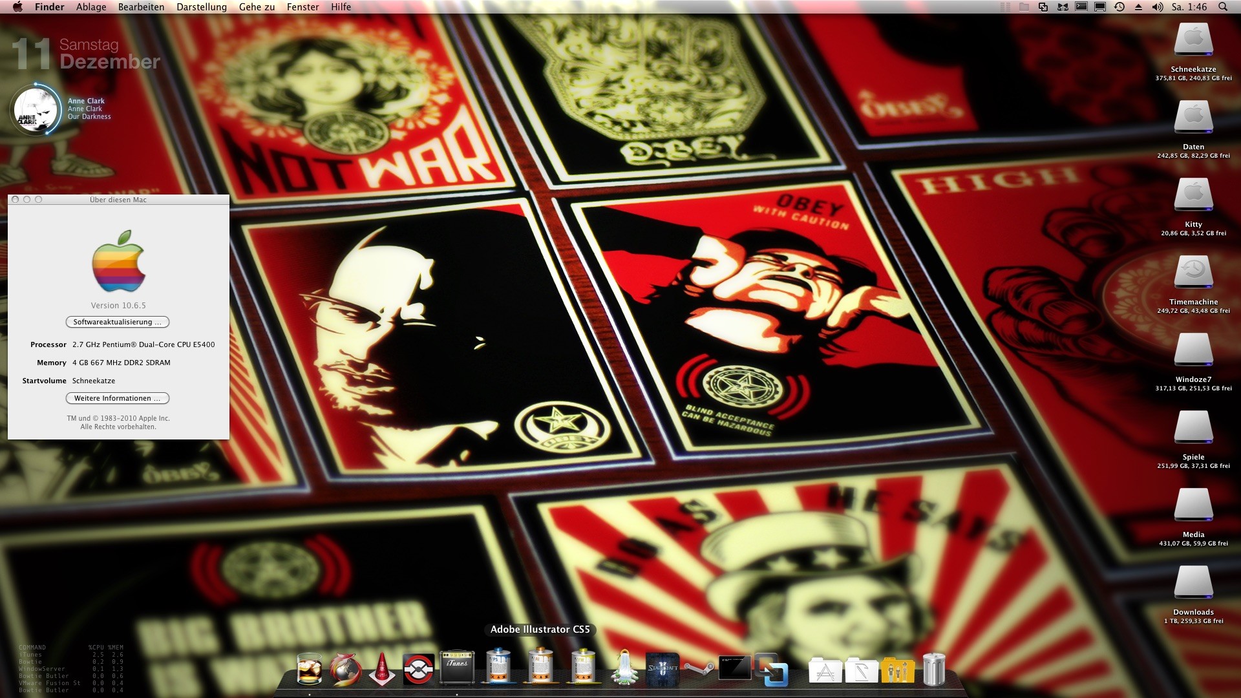Open the Schneekatze drive on desktop
The height and width of the screenshot is (698, 1241).
pyautogui.click(x=1193, y=41)
